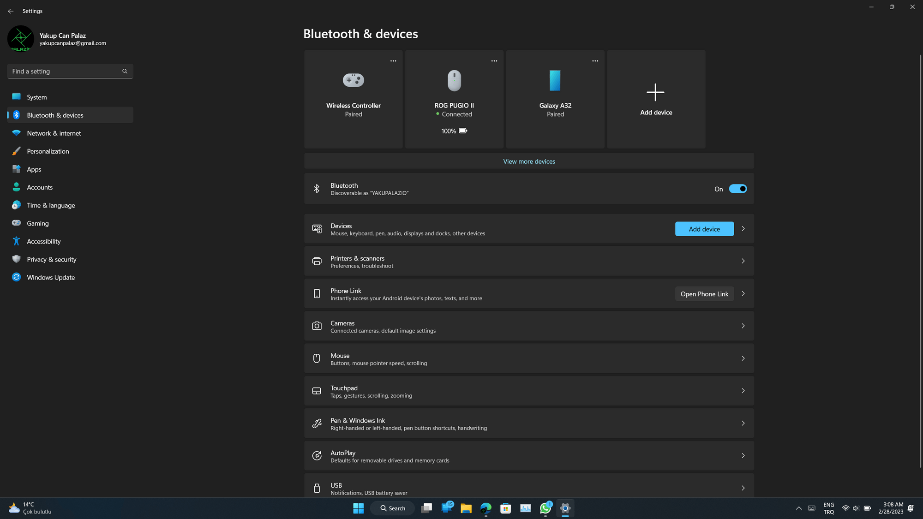The height and width of the screenshot is (519, 923).
Task: Click the ENG TRQ language indicator
Action: pos(828,508)
